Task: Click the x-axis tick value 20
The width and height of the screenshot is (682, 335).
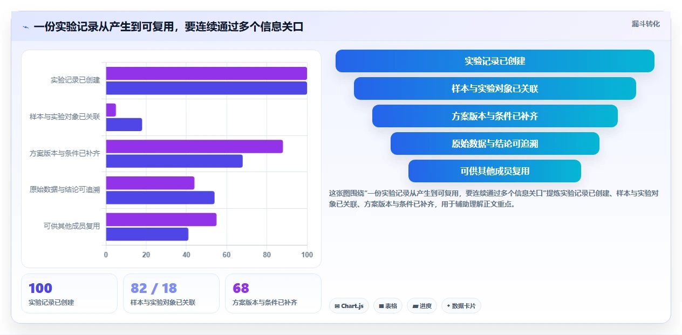Action: pyautogui.click(x=146, y=255)
